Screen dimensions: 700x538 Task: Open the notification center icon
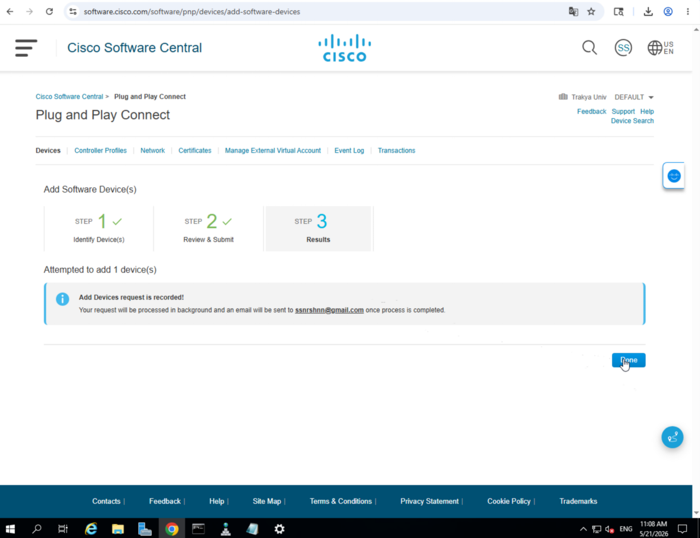(682, 529)
